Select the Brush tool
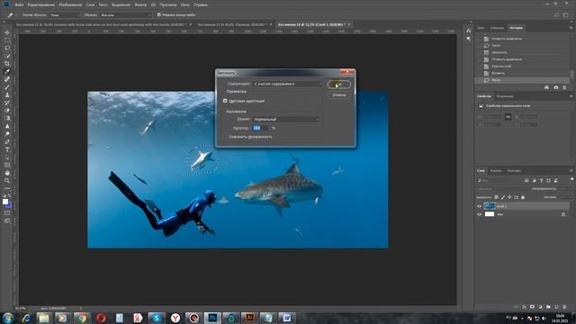The image size is (576, 324). tap(7, 87)
